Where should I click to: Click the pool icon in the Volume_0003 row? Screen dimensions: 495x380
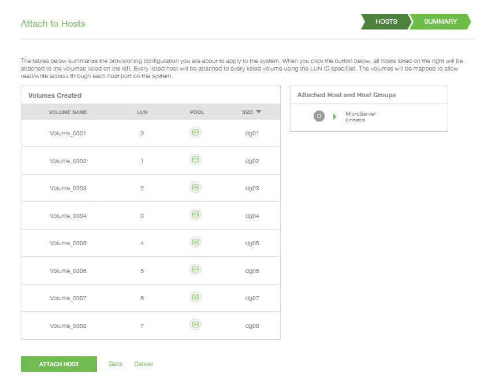tap(195, 187)
